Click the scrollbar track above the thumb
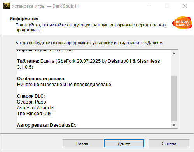Viewport: 194px width, 152px height. point(174,66)
